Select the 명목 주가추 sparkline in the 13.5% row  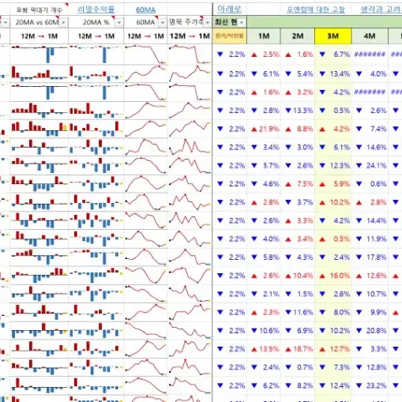(190, 349)
